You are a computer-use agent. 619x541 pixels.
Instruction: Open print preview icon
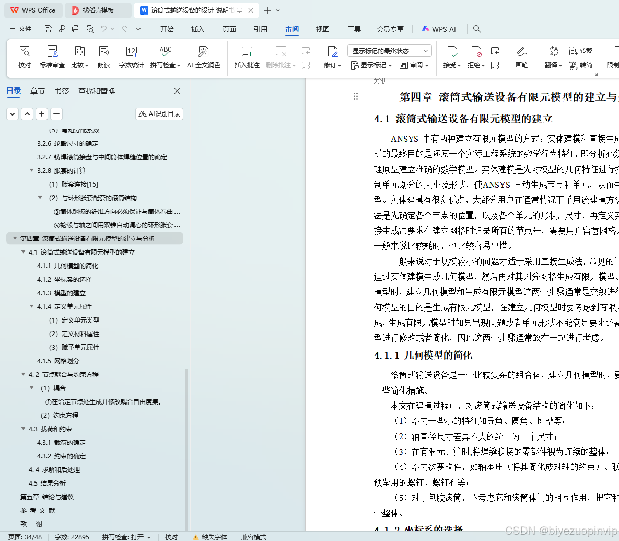coord(90,29)
